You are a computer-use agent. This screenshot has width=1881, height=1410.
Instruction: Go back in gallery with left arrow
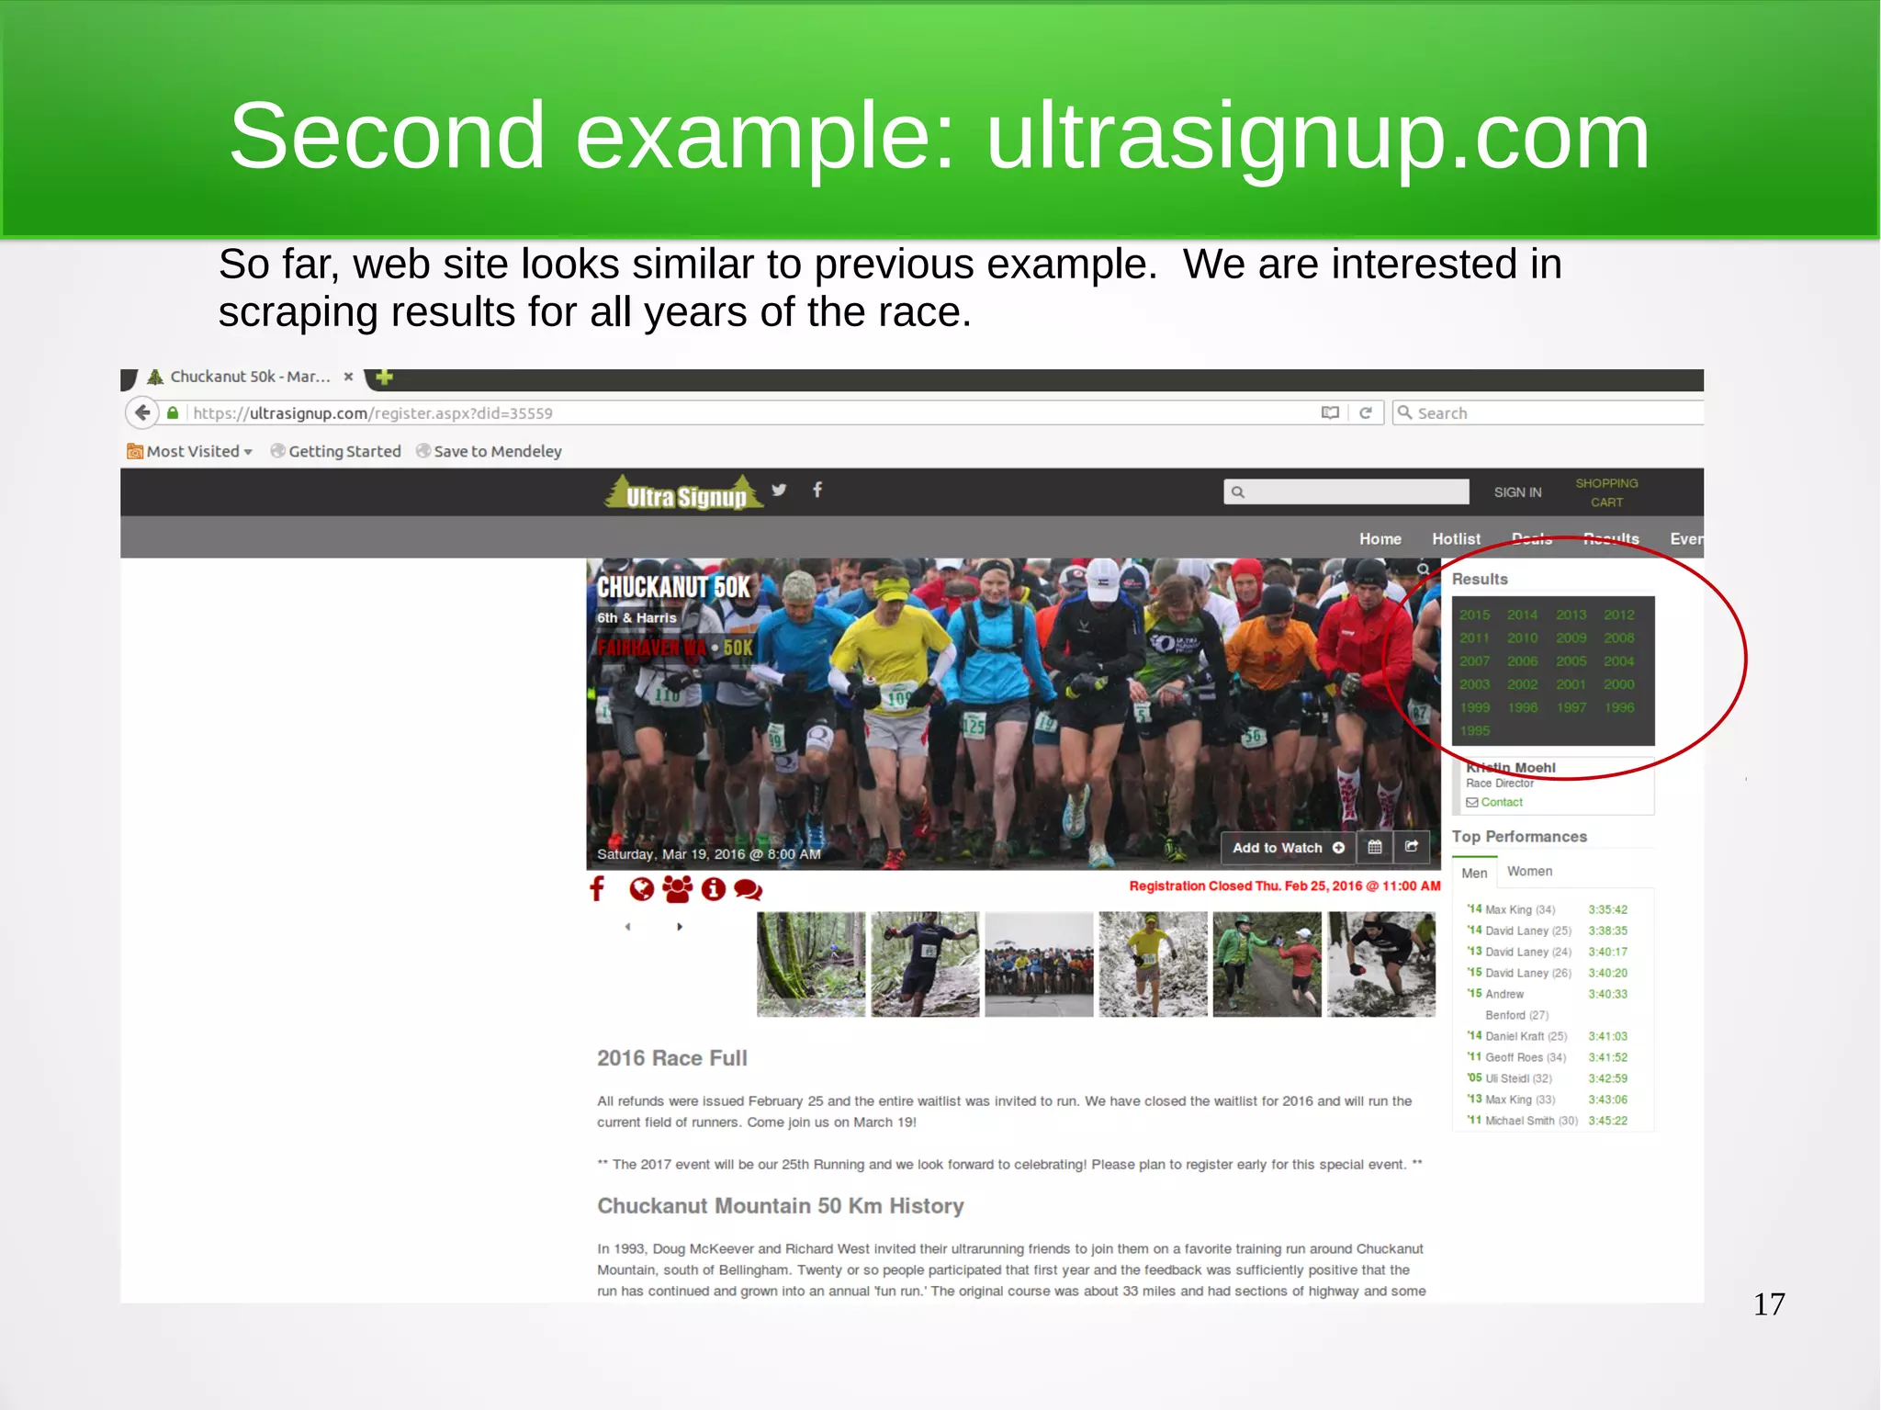[627, 927]
